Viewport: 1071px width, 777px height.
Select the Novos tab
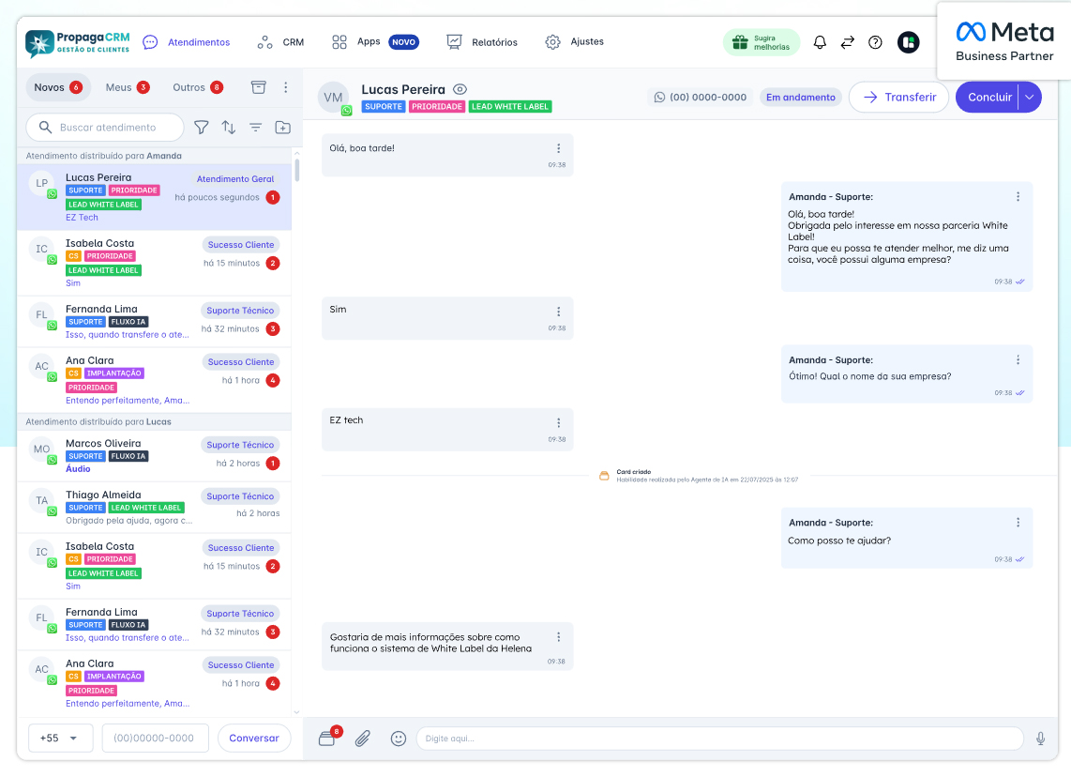tap(58, 87)
